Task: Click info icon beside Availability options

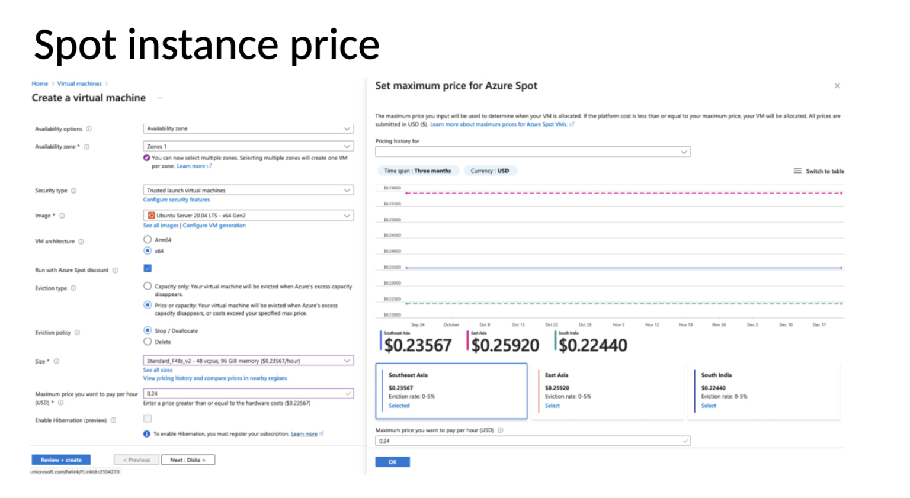Action: (89, 129)
